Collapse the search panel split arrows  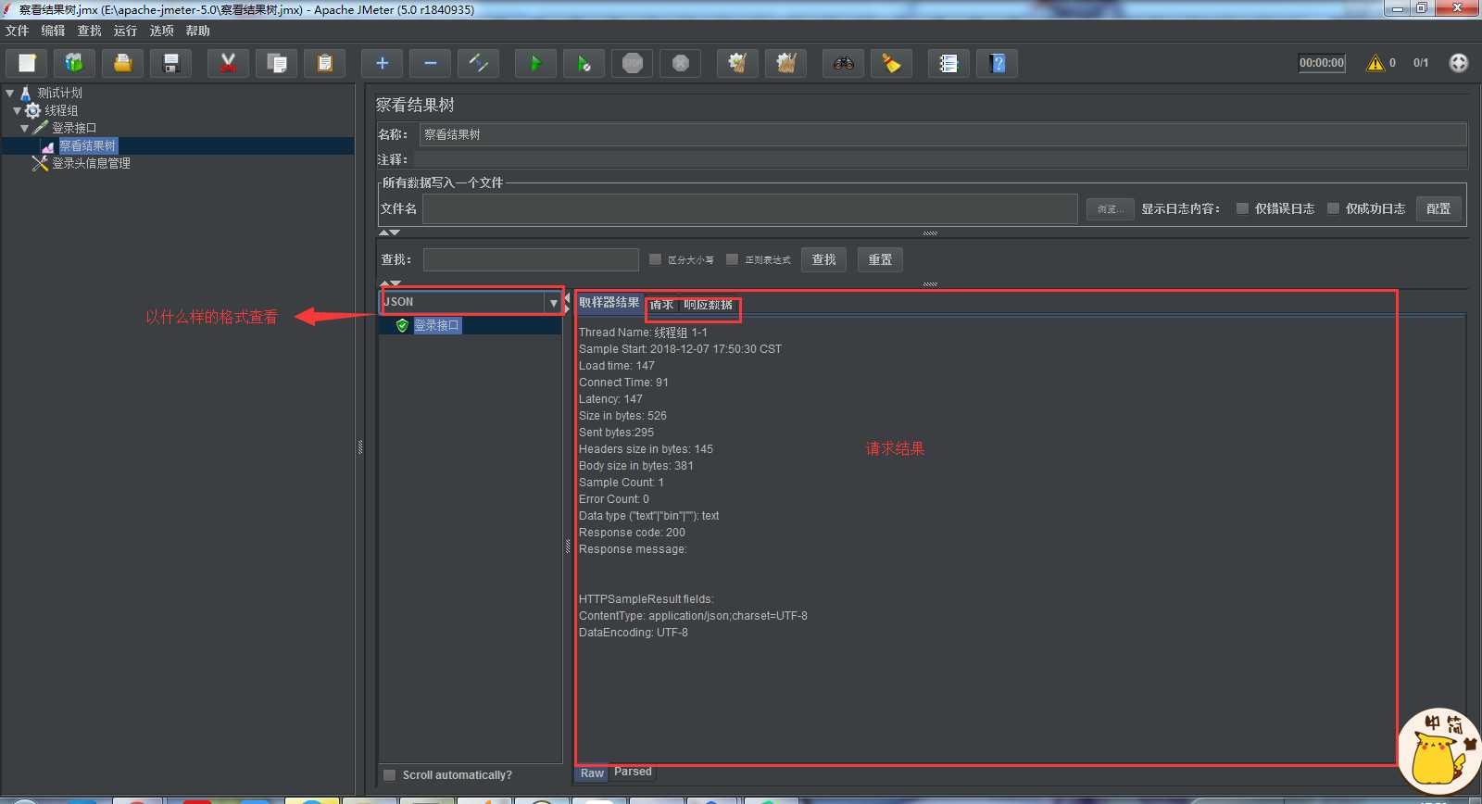coord(390,283)
